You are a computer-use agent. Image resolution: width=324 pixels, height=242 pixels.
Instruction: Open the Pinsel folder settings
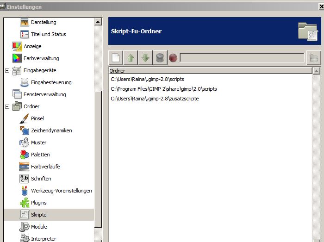(37, 118)
